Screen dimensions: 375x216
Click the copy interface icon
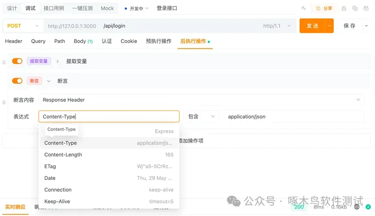(355, 8)
